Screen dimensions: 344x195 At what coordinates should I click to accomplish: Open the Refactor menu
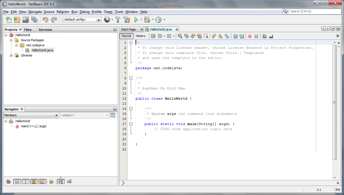click(x=63, y=12)
